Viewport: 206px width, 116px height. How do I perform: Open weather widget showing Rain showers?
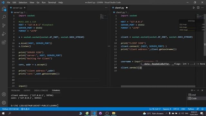click(x=153, y=113)
